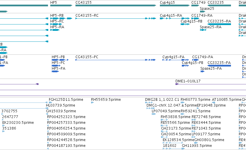Select EST RP004509009.5prime
This screenshot has height=150, width=246.
point(66,134)
